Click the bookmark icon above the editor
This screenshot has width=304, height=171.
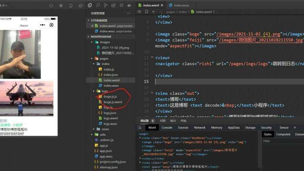click(x=147, y=12)
